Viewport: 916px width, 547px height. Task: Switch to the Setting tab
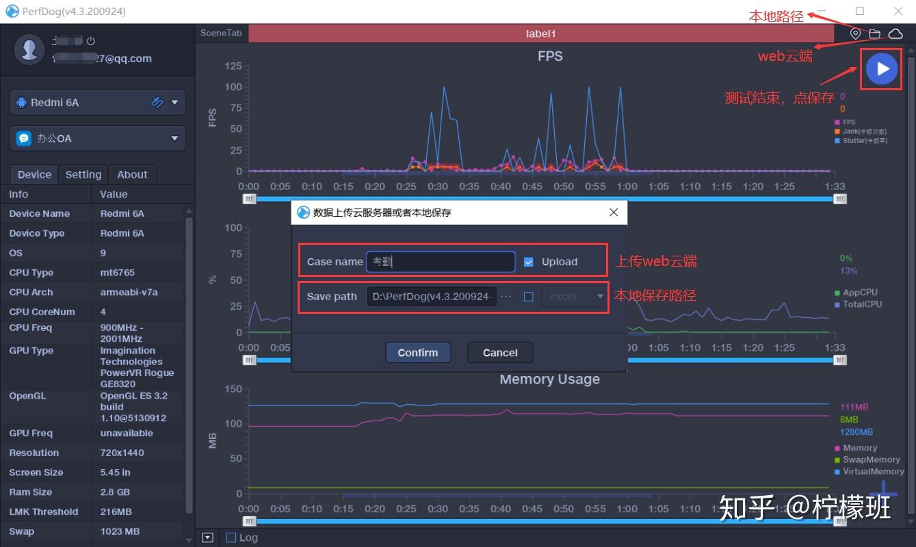point(83,174)
